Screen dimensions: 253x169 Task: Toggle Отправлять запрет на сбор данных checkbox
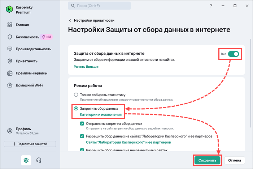tap(82, 123)
